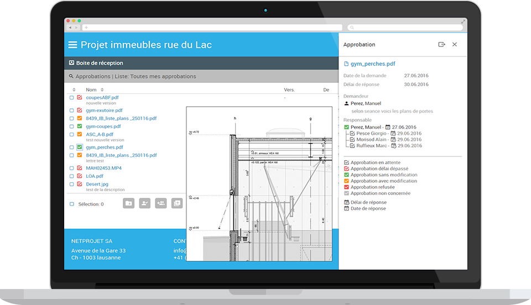This screenshot has height=305, width=531.
Task: Open the MAH02453.MP4 file link
Action: click(x=103, y=168)
